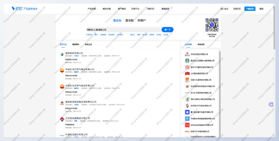Click the legal representative name under 国家电网有限公司
This screenshot has width=279, height=141.
(76, 56)
